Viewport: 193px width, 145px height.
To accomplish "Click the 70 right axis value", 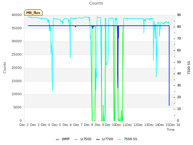I will [179, 38].
